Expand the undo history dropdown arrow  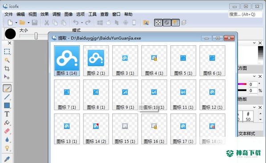pyautogui.click(x=82, y=23)
